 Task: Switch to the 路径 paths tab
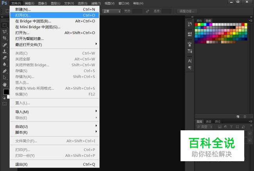tap(218, 122)
